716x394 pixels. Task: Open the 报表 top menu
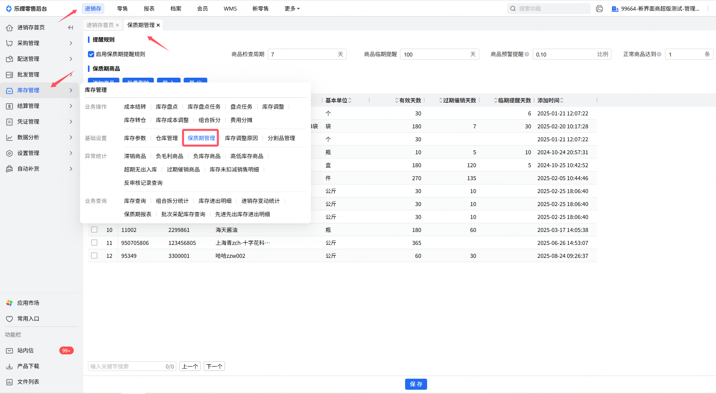click(x=149, y=9)
